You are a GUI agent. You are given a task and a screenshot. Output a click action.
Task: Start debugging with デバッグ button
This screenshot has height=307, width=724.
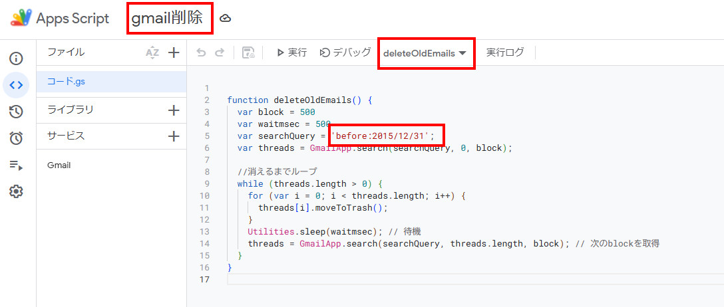[345, 52]
